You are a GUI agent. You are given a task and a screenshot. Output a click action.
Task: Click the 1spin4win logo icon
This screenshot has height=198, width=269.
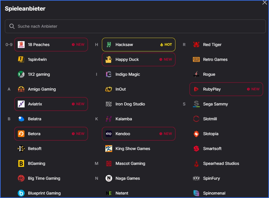pos(21,59)
